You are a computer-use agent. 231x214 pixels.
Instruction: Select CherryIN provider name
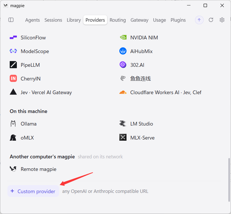pos(31,78)
